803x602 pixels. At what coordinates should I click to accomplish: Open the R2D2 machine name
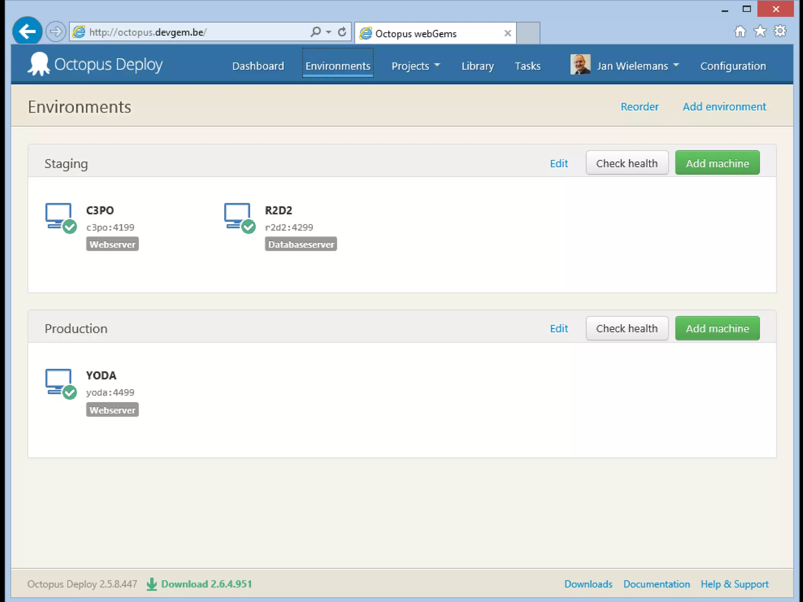278,210
